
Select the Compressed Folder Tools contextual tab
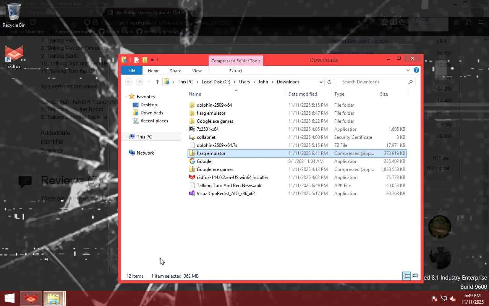click(236, 61)
